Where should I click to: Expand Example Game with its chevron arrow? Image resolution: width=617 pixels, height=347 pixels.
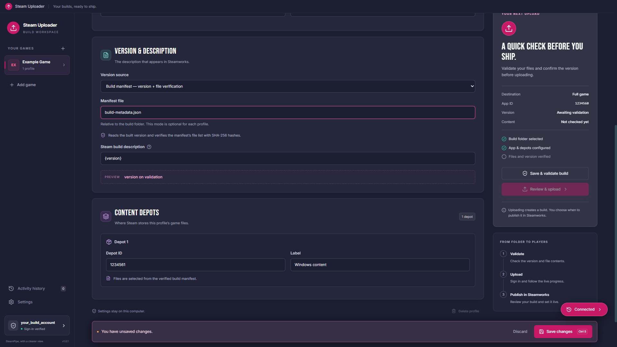64,65
